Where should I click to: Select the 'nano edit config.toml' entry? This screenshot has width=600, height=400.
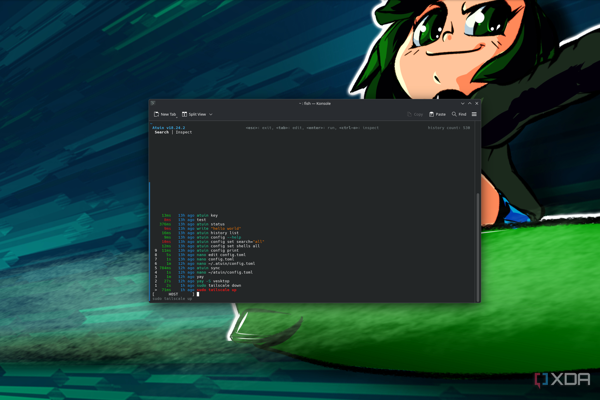coord(221,255)
